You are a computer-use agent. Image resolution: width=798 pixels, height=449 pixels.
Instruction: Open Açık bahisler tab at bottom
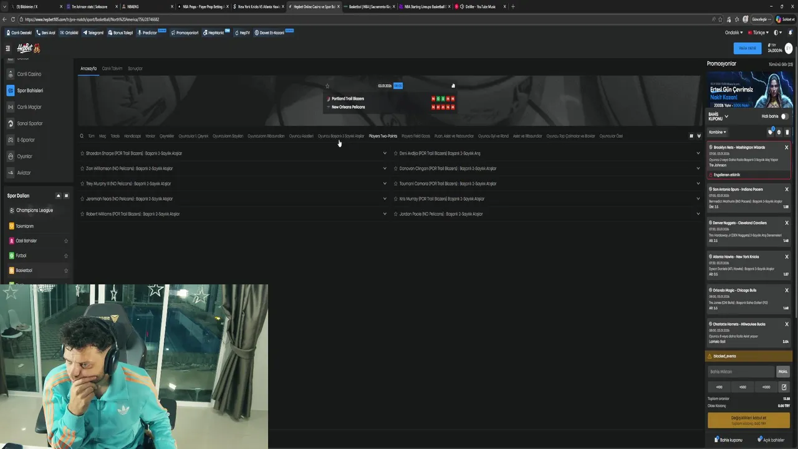point(771,440)
